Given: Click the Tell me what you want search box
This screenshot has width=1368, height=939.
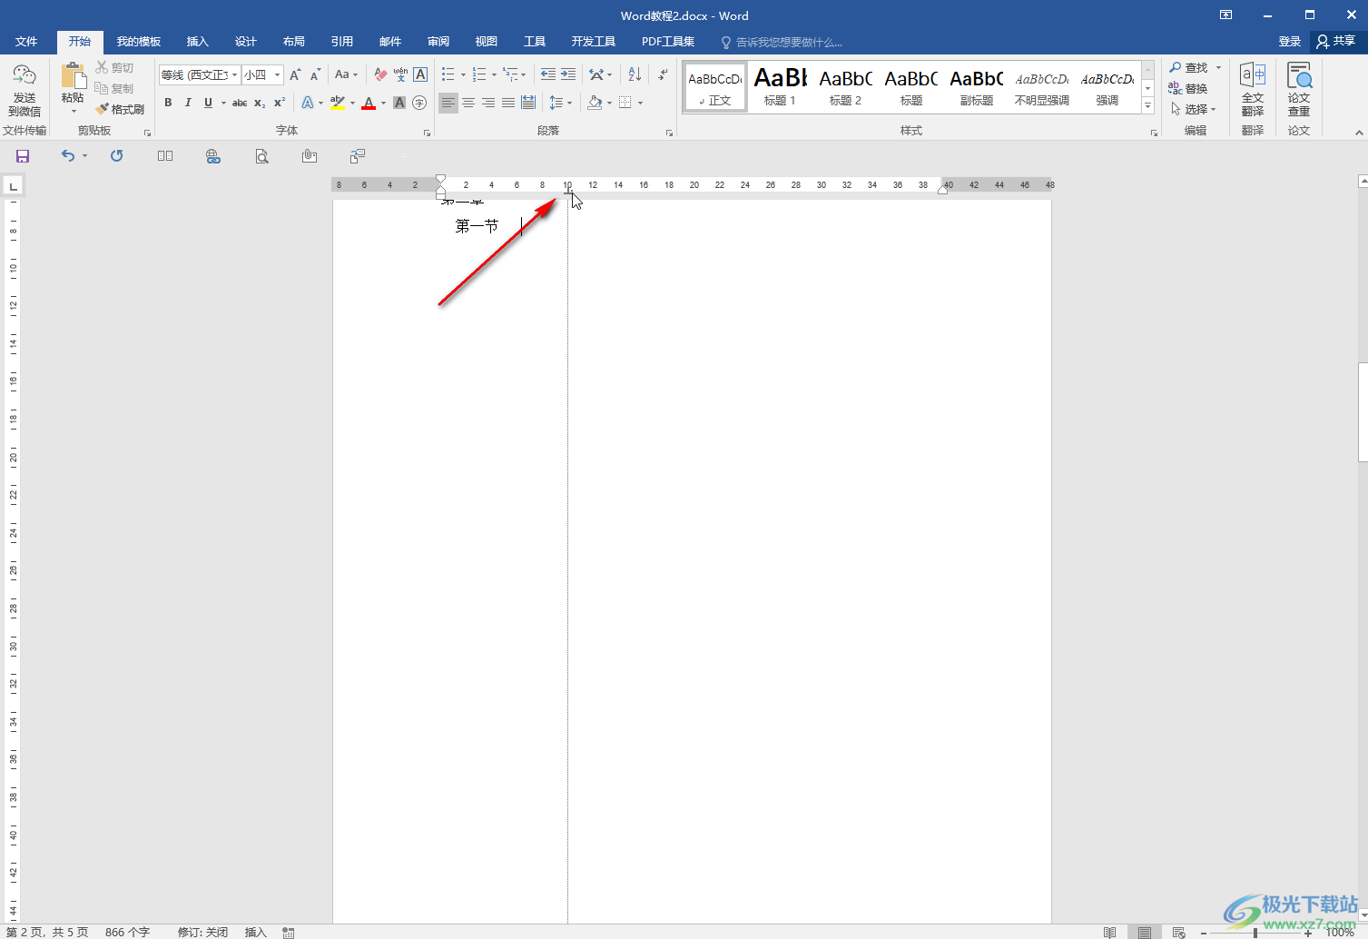Looking at the screenshot, I should pos(782,42).
